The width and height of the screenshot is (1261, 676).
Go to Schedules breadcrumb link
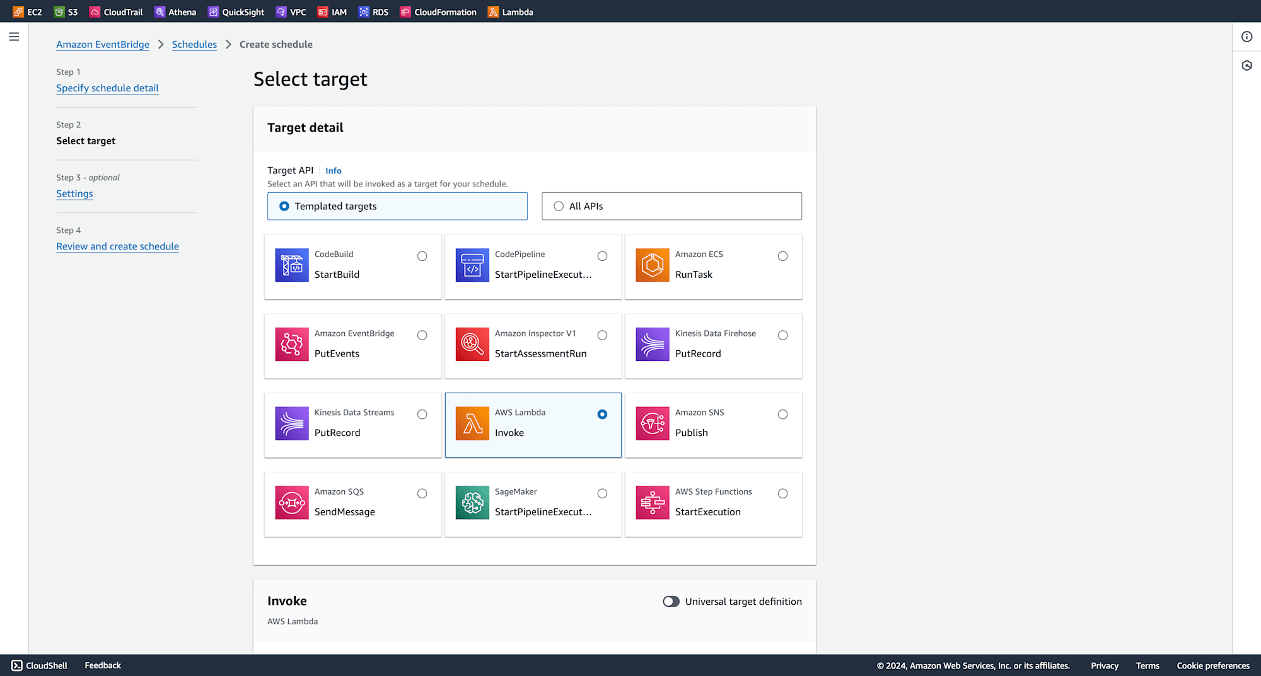pyautogui.click(x=194, y=44)
